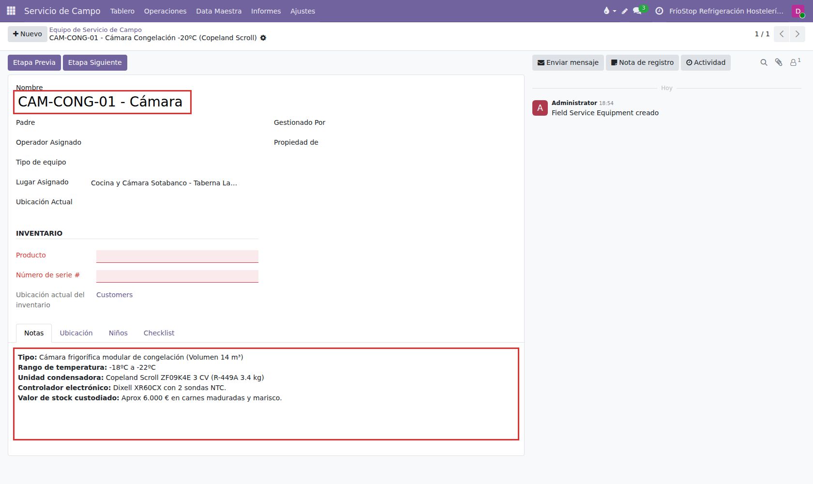813x484 pixels.
Task: Show followers icon
Action: point(795,62)
